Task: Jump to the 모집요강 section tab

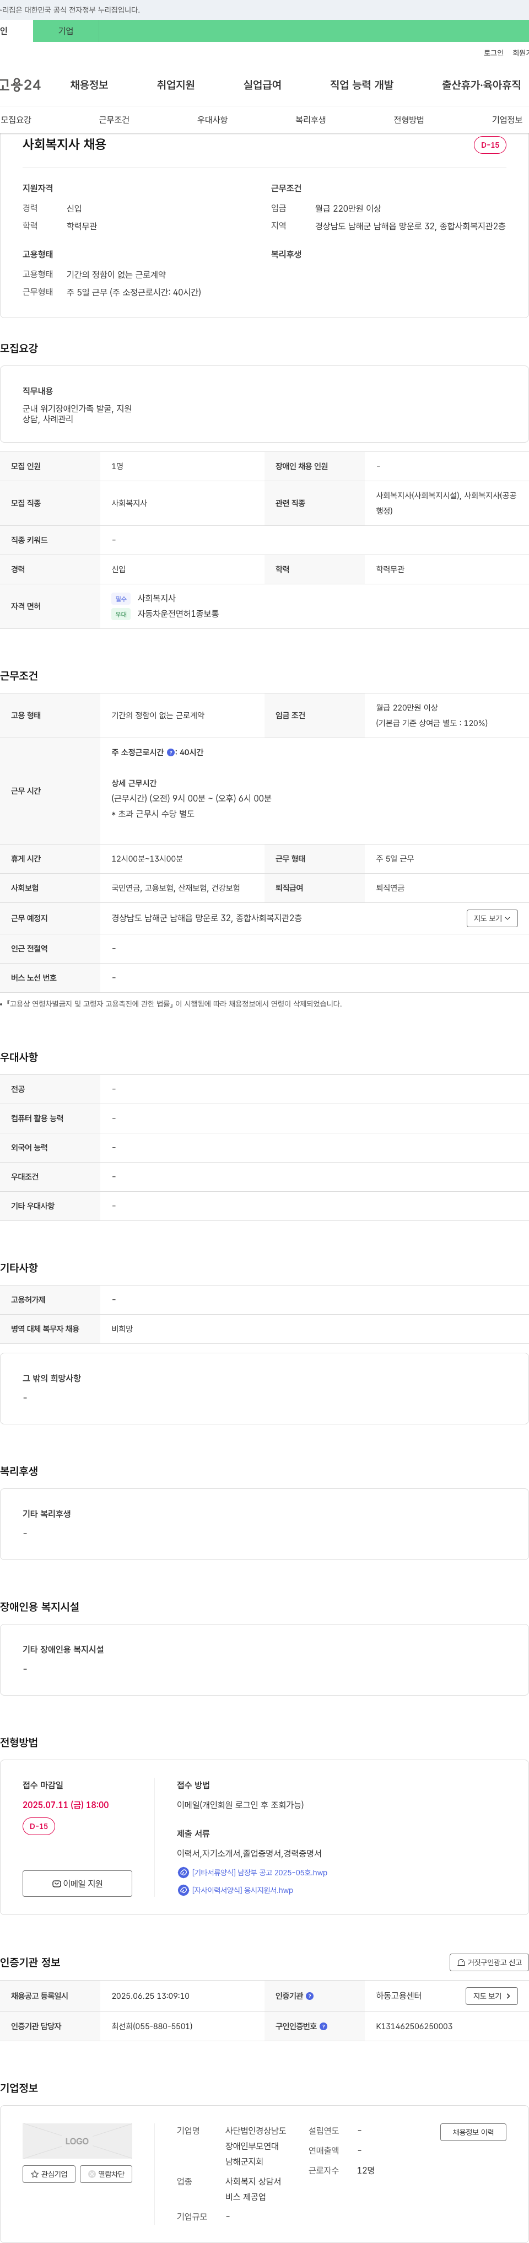Action: tap(15, 119)
